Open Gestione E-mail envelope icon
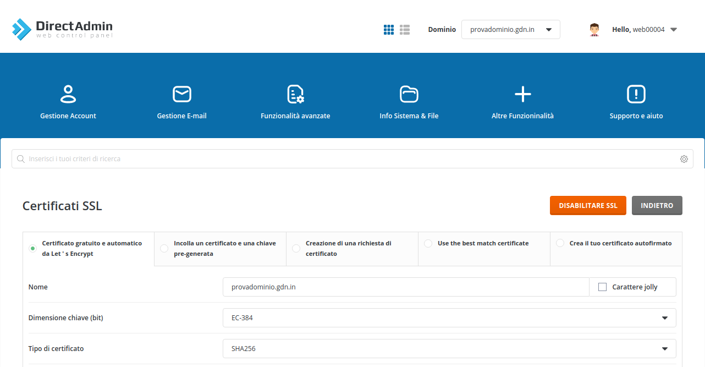 pyautogui.click(x=182, y=94)
